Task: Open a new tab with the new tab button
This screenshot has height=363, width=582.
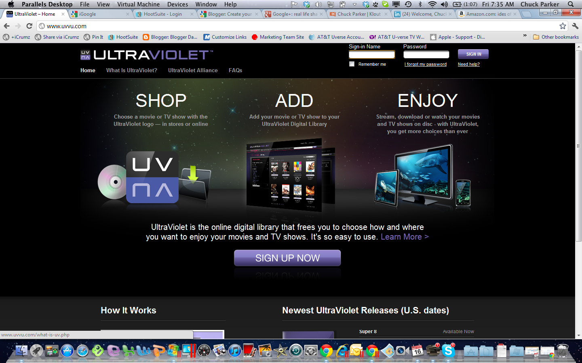Action: (x=527, y=14)
